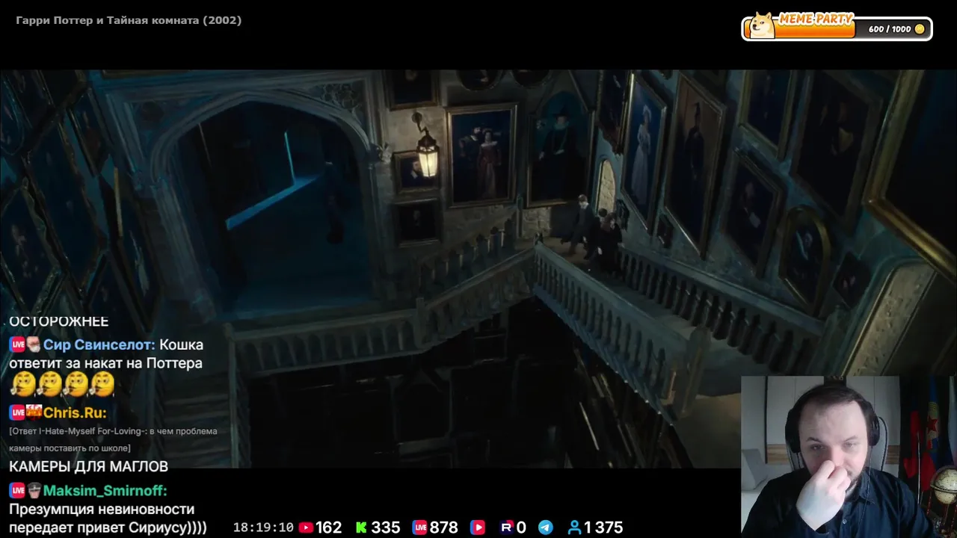Screen dimensions: 957x538
Task: Click the 'MEME PARTY' label
Action: point(816,19)
